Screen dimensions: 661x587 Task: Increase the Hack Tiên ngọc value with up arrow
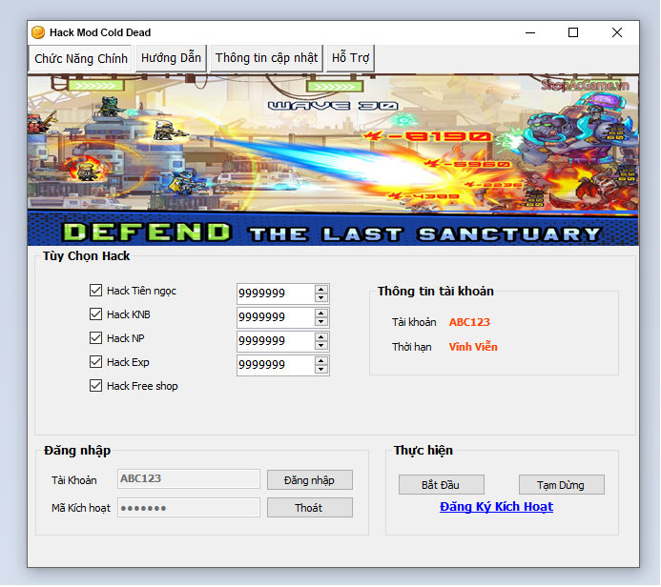(x=321, y=290)
